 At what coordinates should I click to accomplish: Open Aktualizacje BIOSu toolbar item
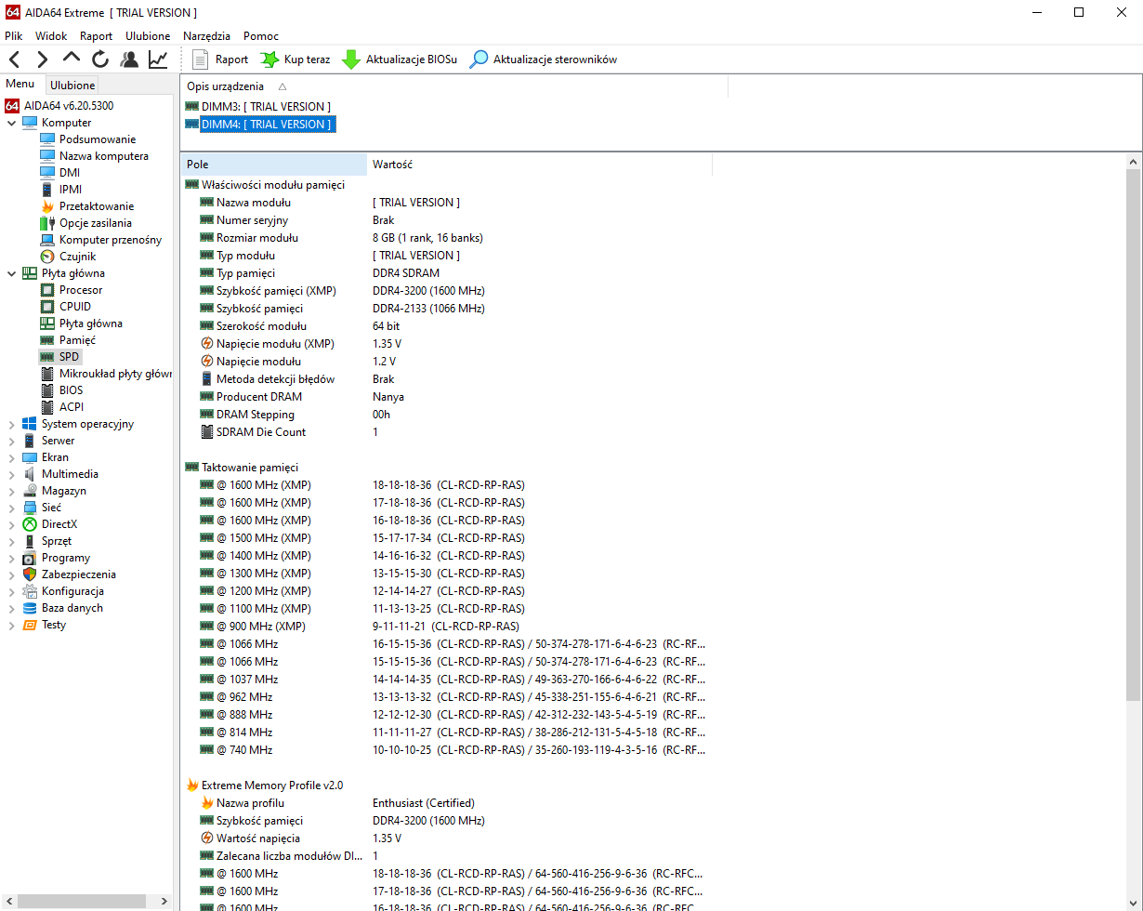point(400,59)
